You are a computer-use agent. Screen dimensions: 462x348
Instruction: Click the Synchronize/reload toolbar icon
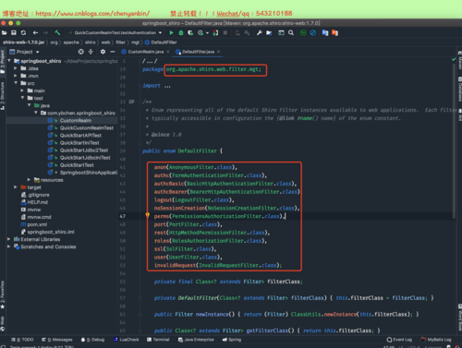coord(23,32)
